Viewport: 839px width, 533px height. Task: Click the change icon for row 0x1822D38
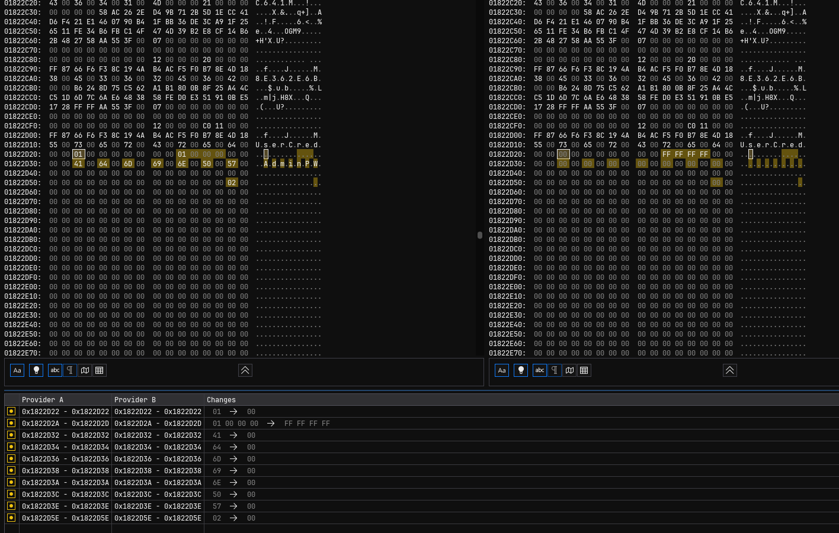tap(11, 470)
